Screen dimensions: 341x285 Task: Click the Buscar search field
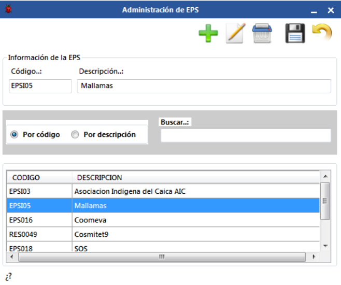coord(245,135)
